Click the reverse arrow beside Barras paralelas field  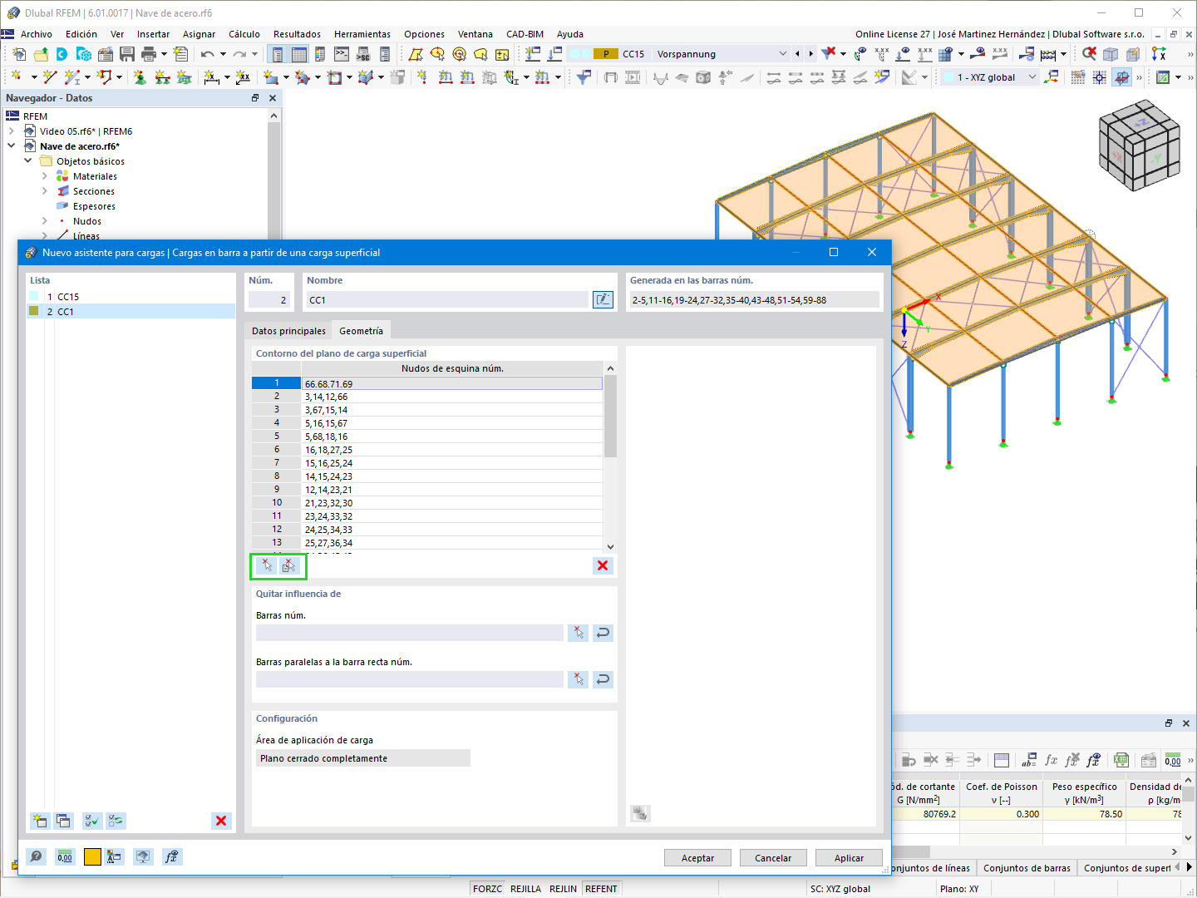coord(603,679)
